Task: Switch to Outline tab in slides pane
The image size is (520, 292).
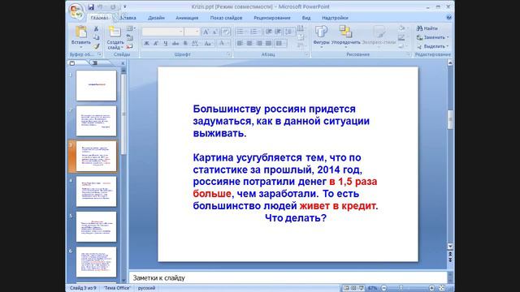Action: click(x=95, y=63)
